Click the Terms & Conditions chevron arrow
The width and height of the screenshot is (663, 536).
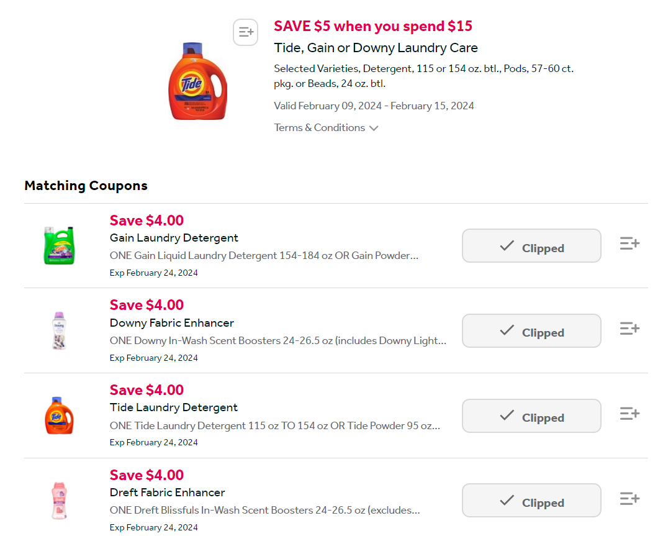pos(374,128)
